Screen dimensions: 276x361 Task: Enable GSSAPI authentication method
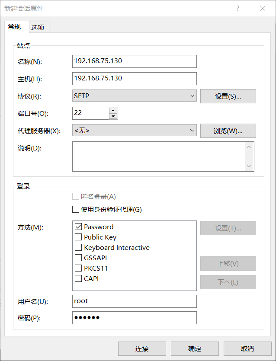(x=78, y=258)
